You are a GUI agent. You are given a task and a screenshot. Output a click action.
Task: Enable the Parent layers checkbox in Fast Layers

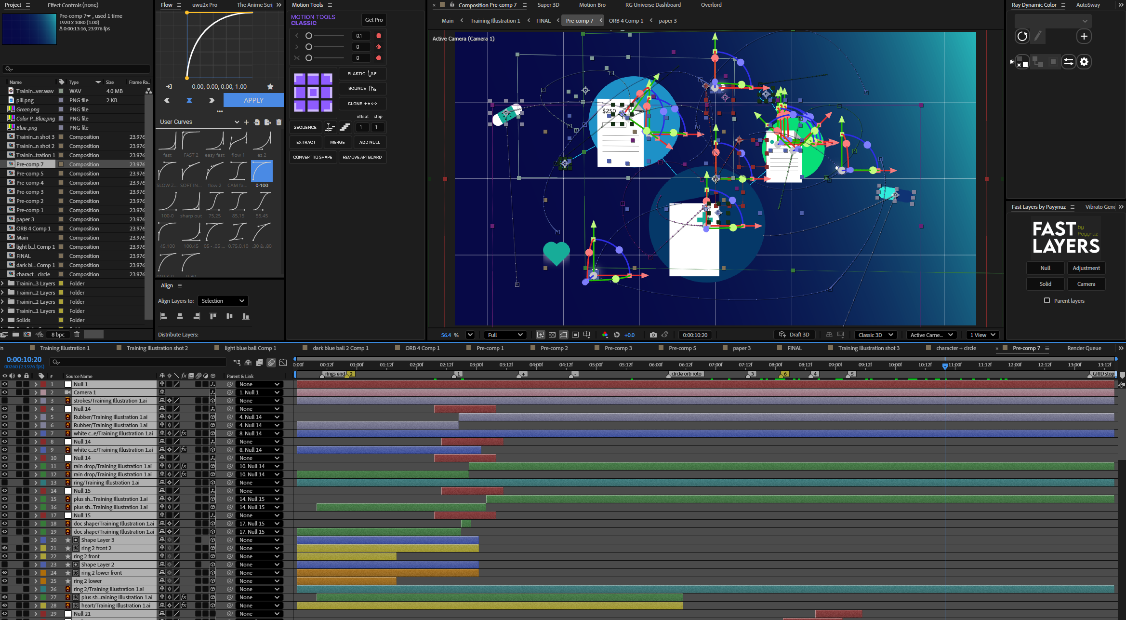click(1047, 300)
